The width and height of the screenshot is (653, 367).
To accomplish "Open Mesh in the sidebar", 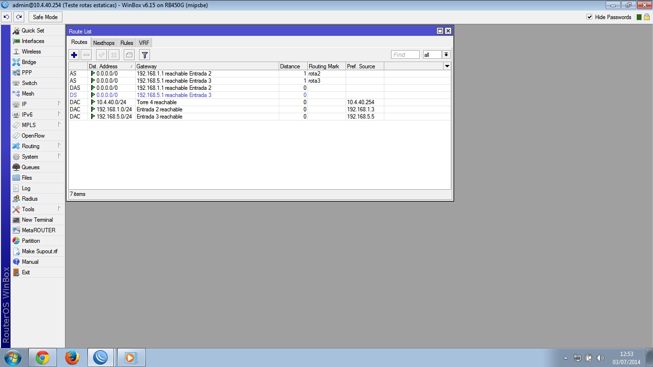I will [38, 94].
